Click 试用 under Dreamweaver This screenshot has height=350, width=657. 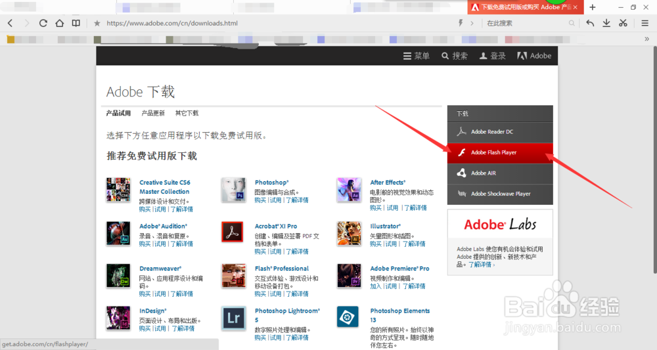[x=160, y=294]
